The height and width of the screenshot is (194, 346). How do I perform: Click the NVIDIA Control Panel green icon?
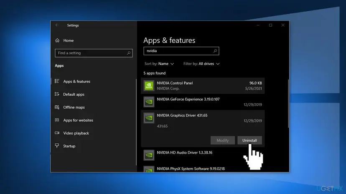149,86
